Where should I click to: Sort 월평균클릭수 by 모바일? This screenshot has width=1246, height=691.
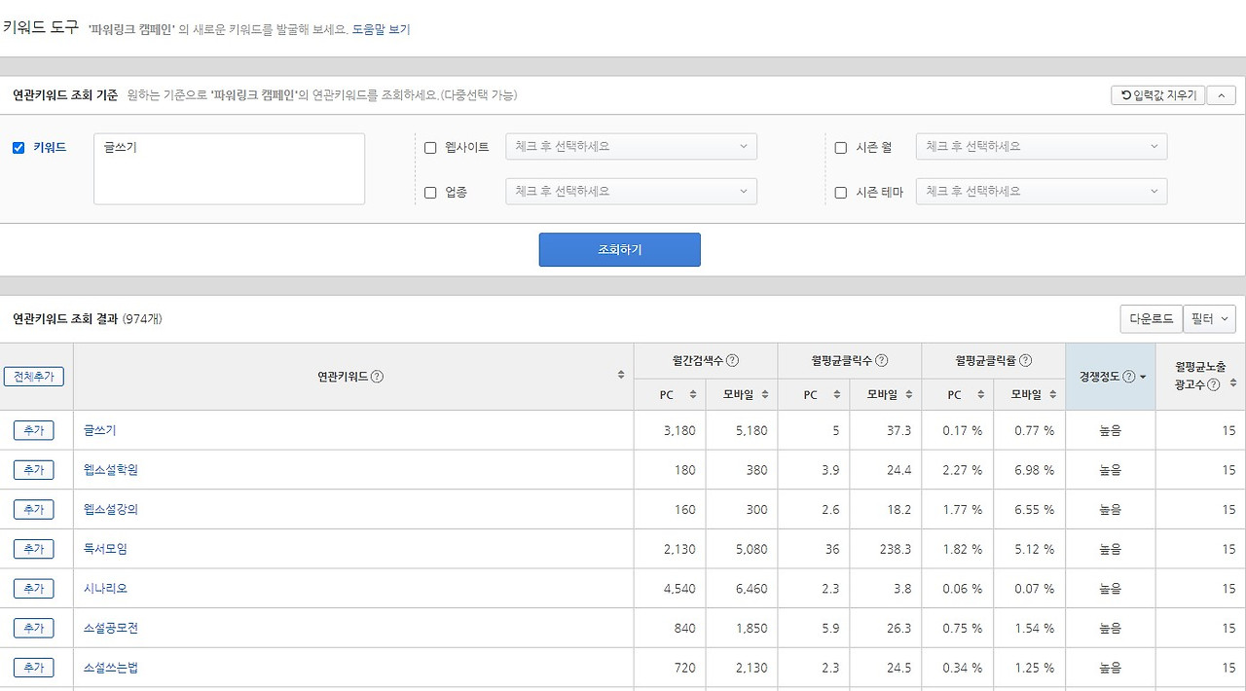[x=909, y=394]
